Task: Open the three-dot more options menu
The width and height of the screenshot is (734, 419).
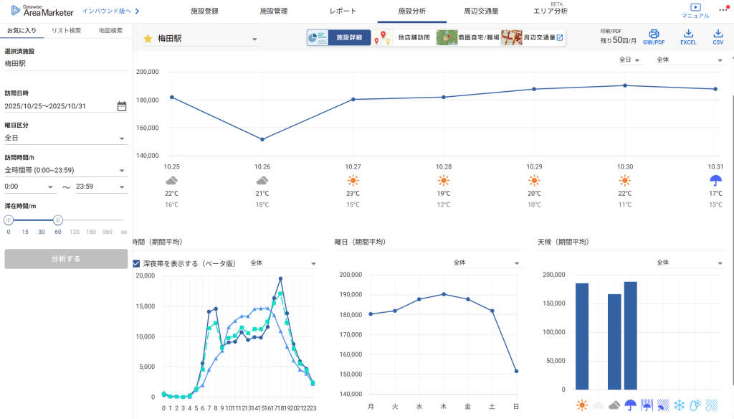Action: pos(723,9)
